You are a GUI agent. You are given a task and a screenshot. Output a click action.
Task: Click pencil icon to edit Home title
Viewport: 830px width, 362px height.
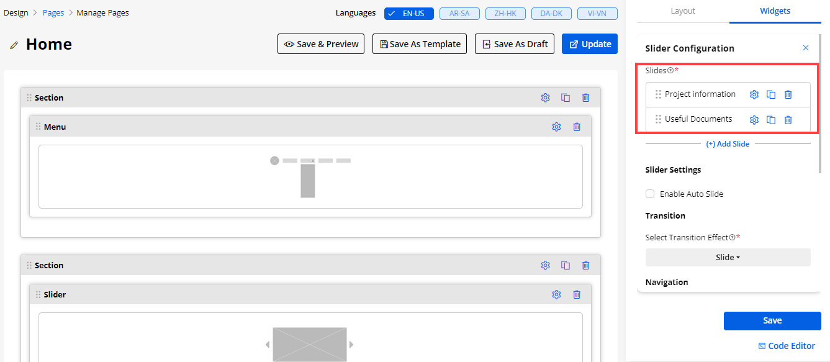(x=14, y=45)
